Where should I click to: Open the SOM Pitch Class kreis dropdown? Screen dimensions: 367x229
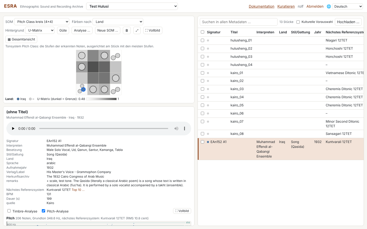point(42,22)
